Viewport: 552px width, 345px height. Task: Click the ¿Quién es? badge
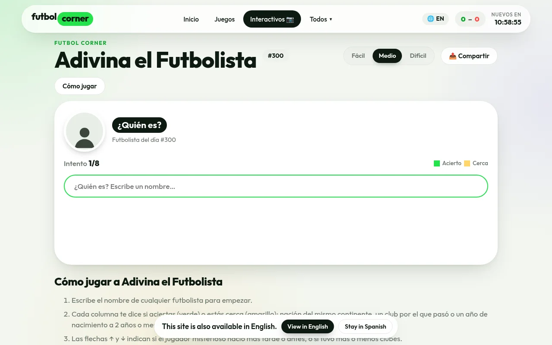[139, 125]
